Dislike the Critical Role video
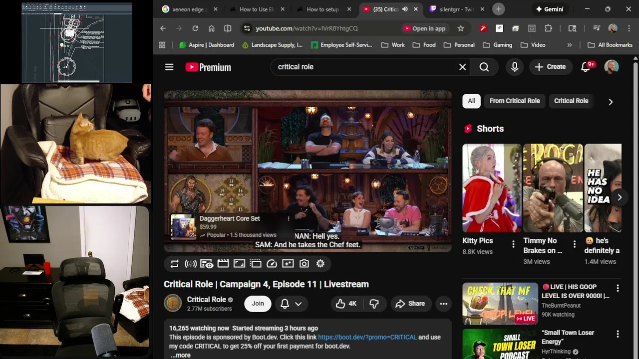 374,304
